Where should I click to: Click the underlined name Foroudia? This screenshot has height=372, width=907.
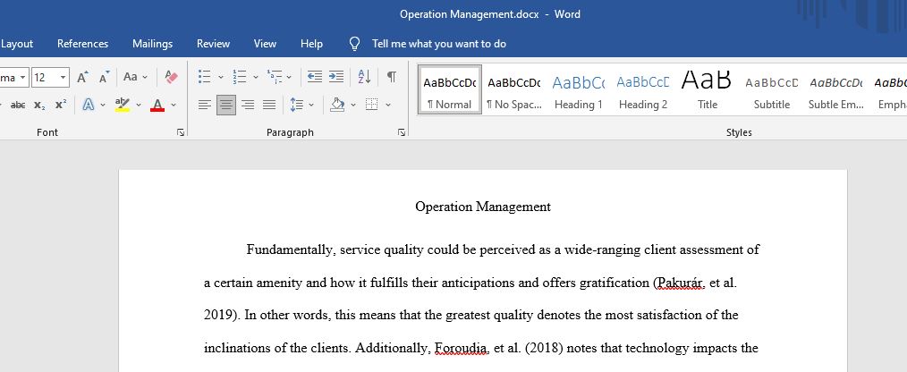[x=462, y=348]
